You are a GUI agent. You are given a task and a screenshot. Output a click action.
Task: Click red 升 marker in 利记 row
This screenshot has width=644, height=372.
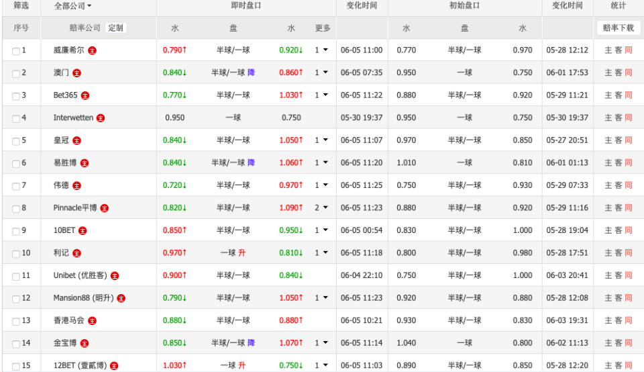coord(241,252)
